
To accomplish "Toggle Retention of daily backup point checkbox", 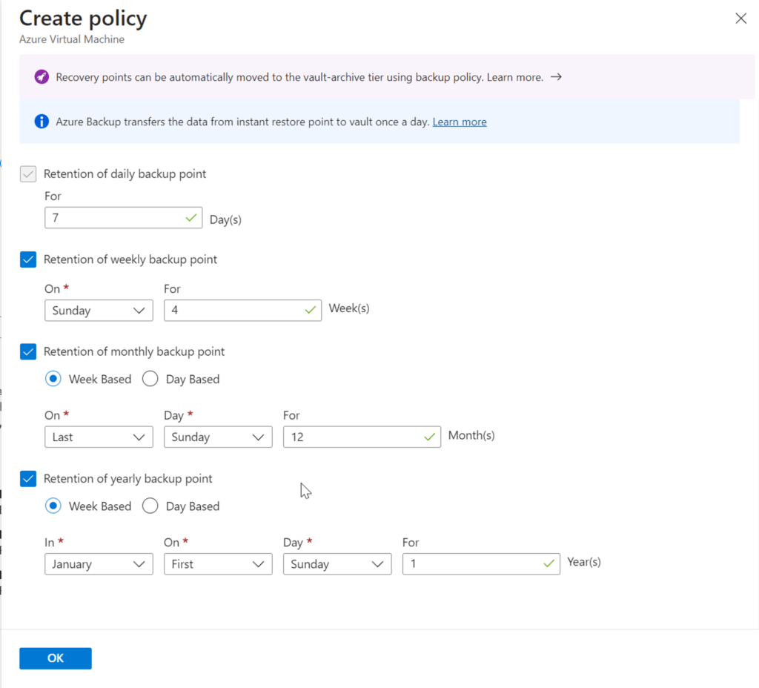I will 28,173.
